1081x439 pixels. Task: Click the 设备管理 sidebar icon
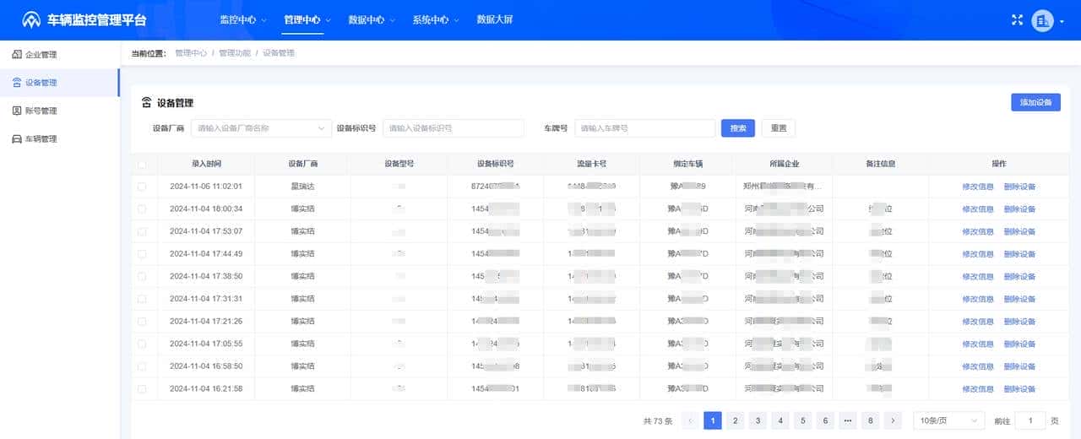17,83
